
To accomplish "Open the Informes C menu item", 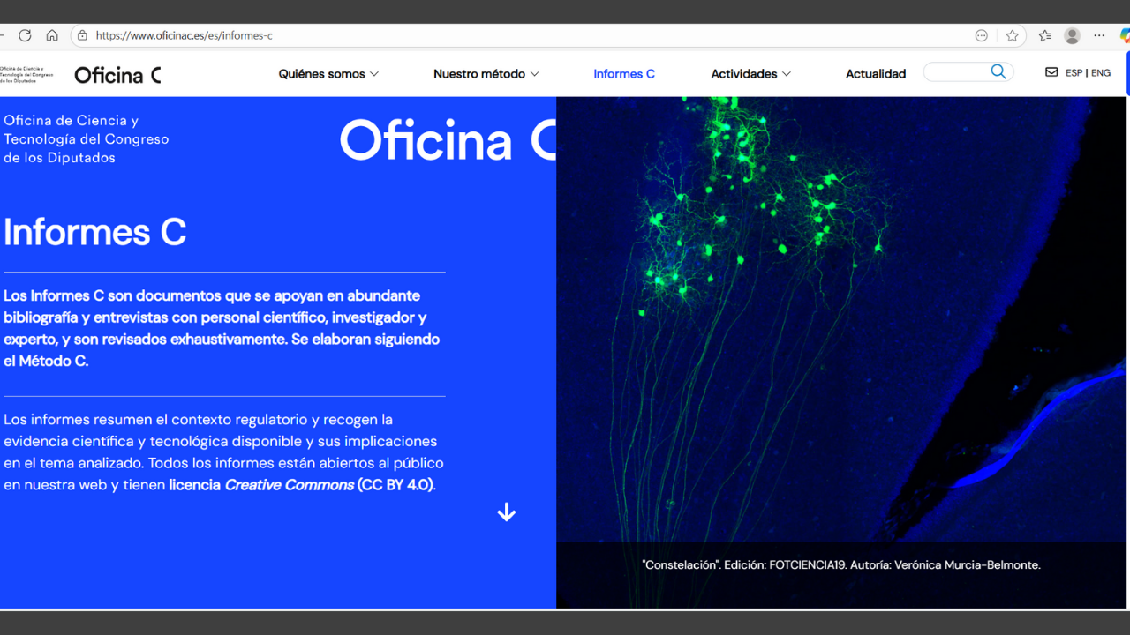I will pyautogui.click(x=624, y=74).
